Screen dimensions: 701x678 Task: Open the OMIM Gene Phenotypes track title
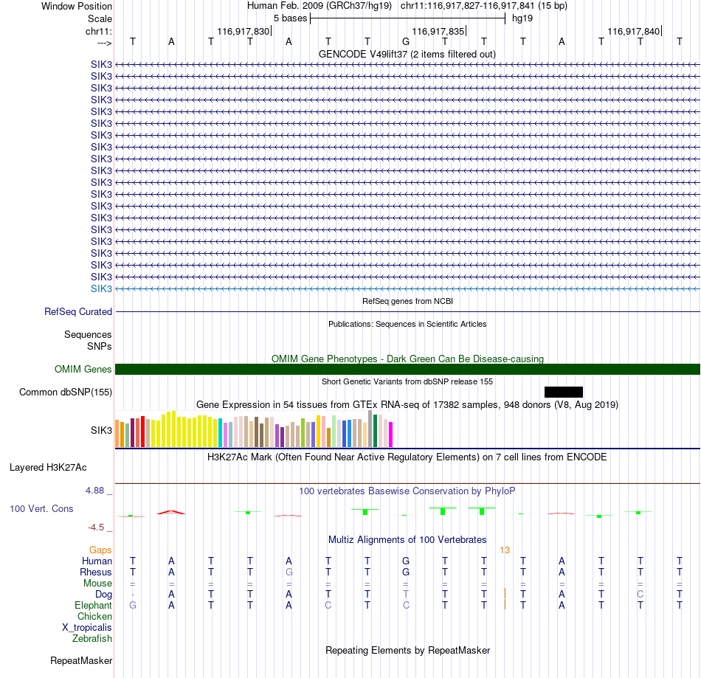pyautogui.click(x=407, y=359)
